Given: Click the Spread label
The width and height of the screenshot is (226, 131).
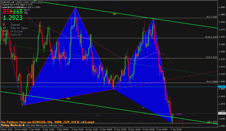Looking at the screenshot, I should point(15,25).
